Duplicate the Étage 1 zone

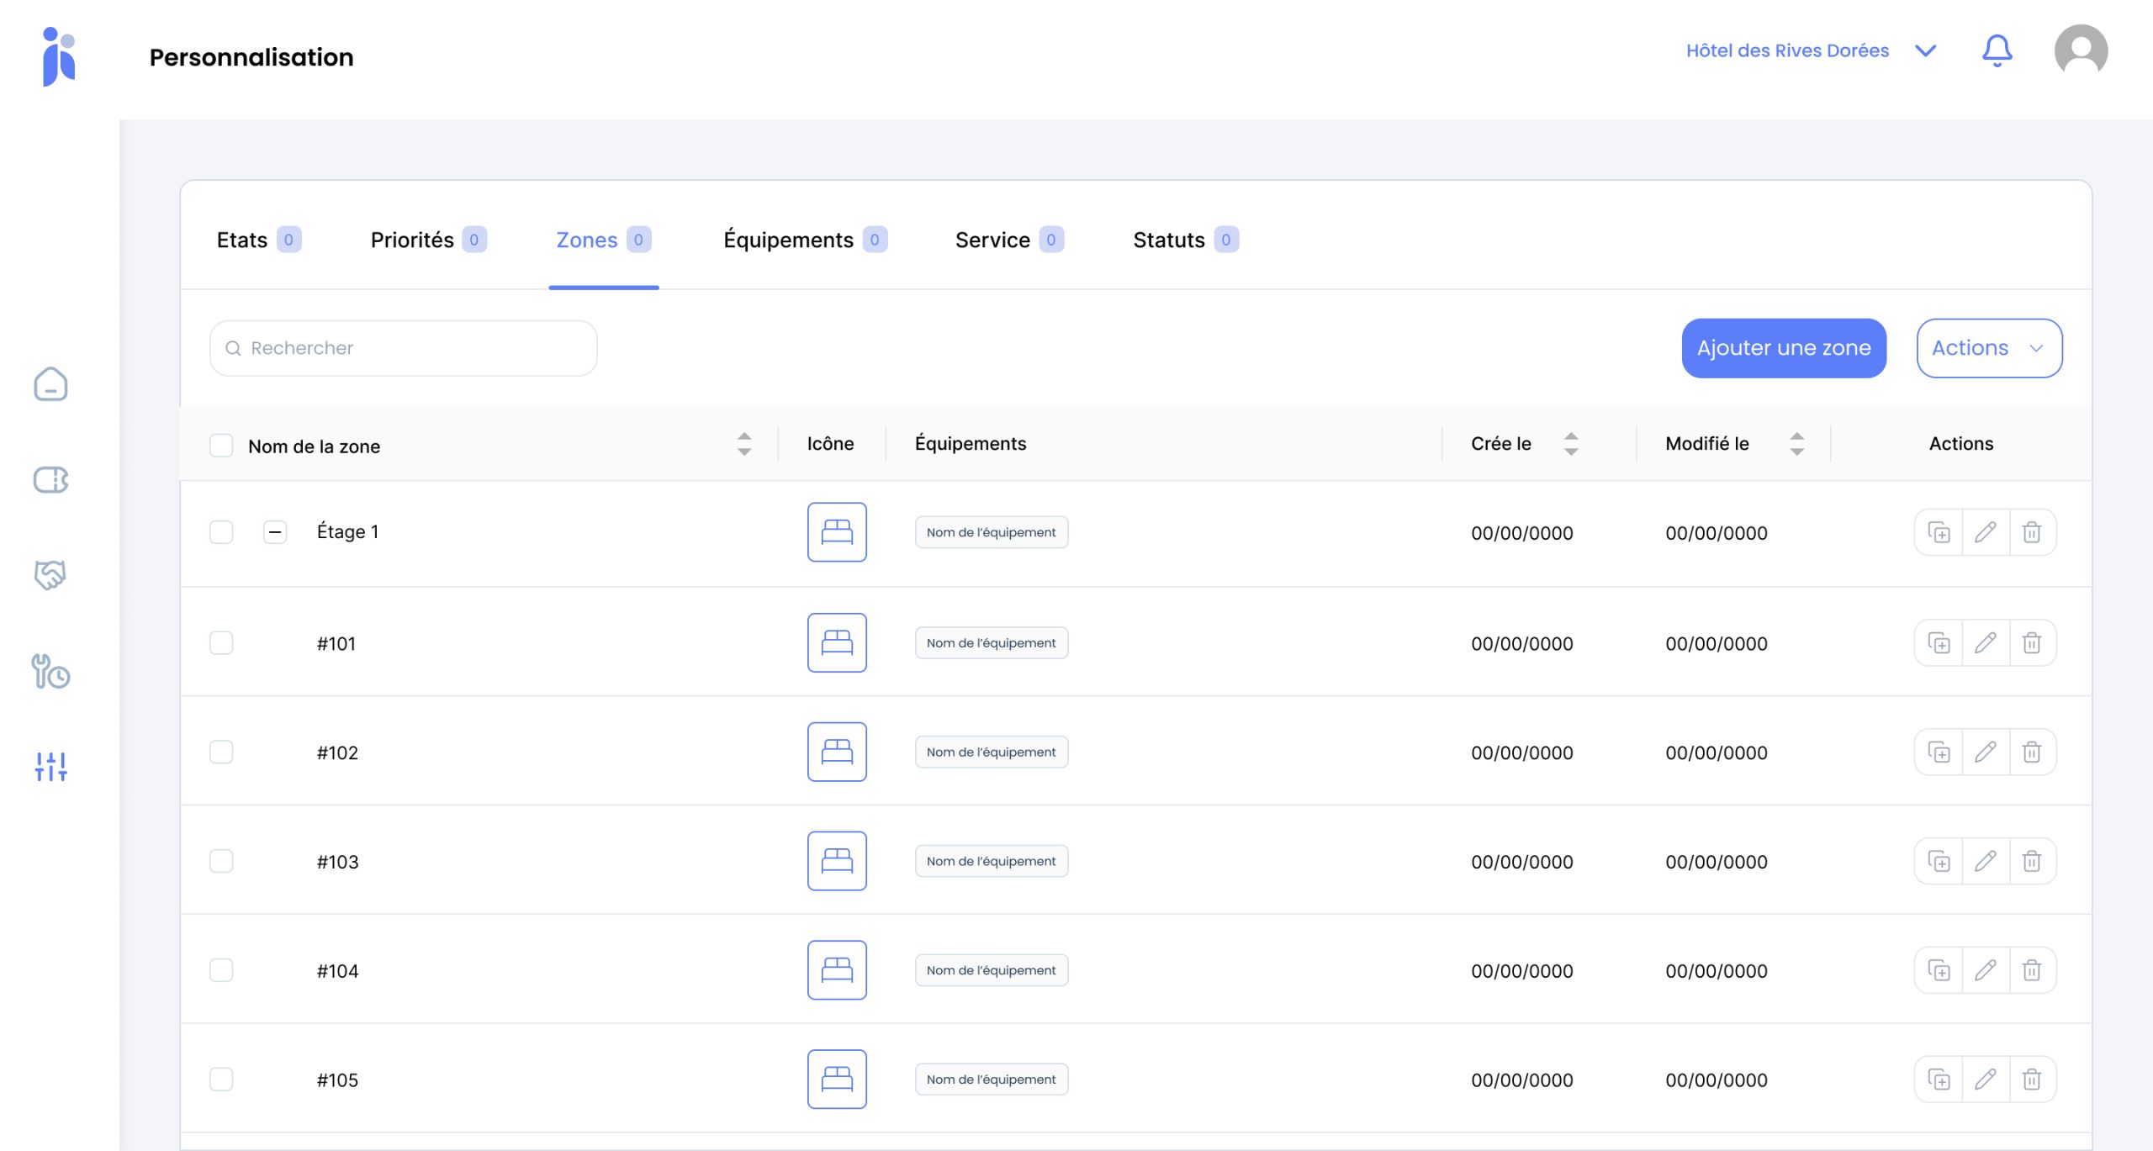[1939, 532]
